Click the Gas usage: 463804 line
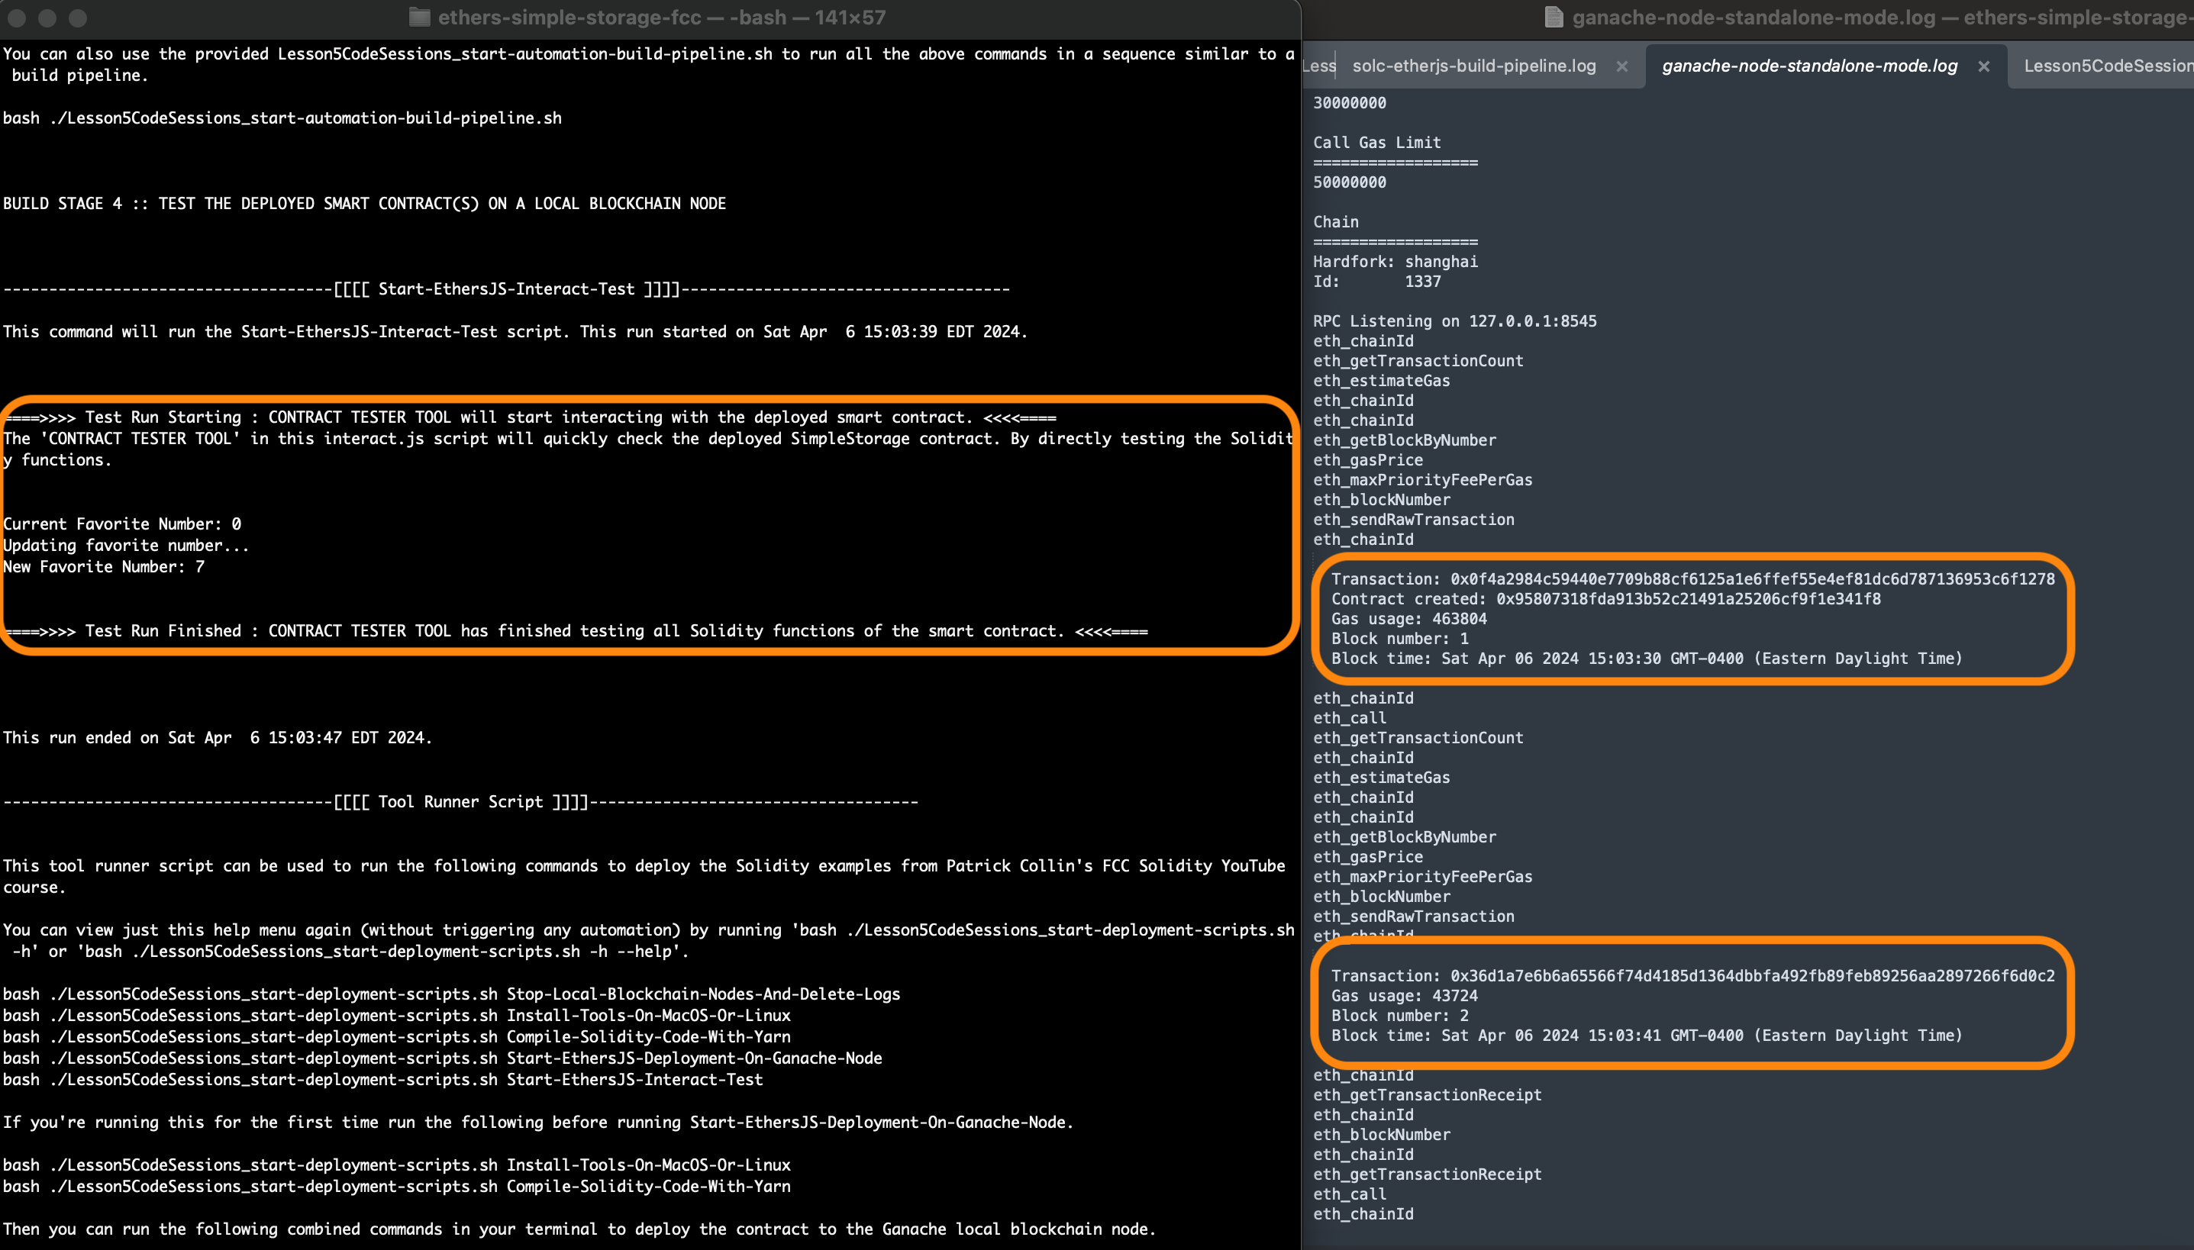This screenshot has height=1250, width=2194. coord(1408,619)
